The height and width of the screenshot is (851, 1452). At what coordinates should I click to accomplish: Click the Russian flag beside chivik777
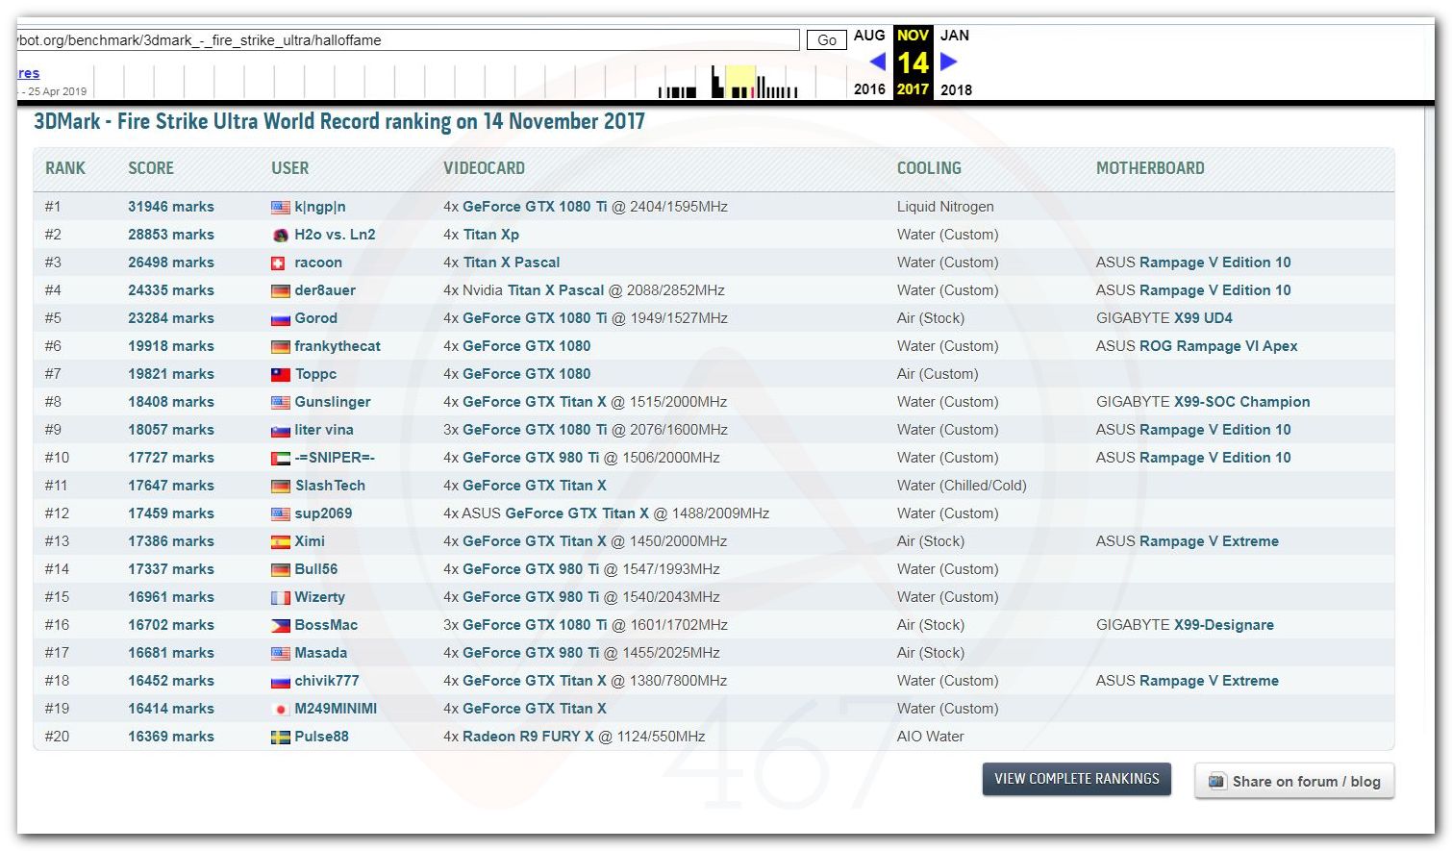click(280, 681)
